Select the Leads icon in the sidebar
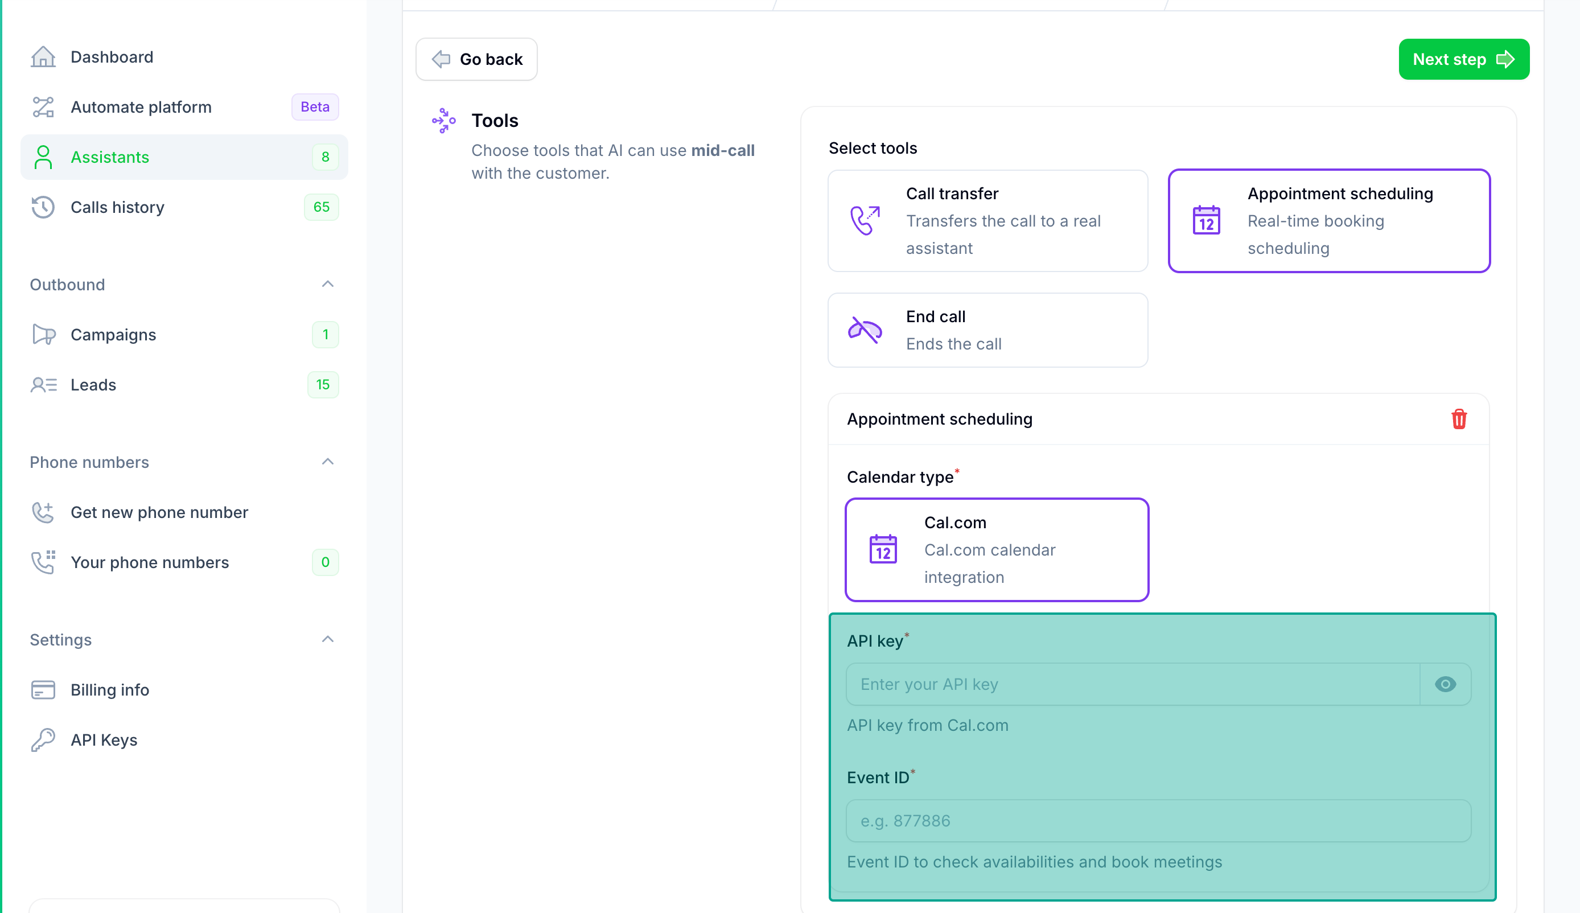The height and width of the screenshot is (913, 1580). tap(43, 384)
